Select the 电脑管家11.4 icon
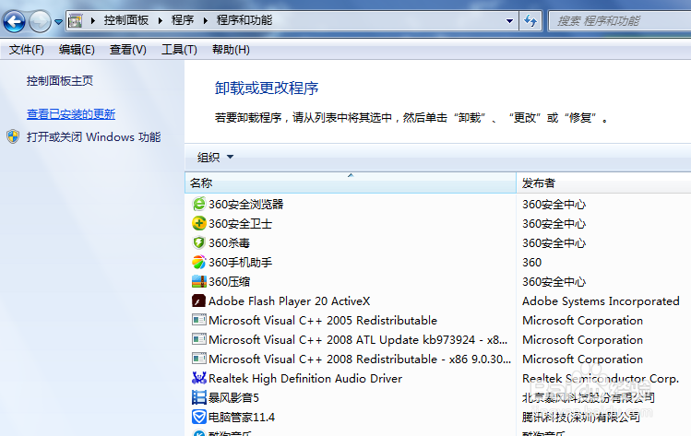691x436 pixels. [x=198, y=417]
